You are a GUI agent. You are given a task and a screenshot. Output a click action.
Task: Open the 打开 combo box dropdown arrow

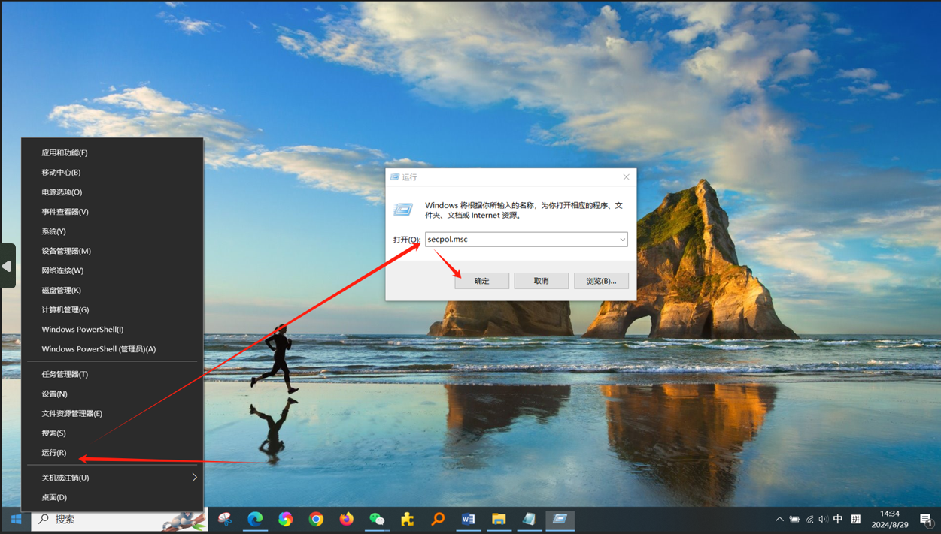(622, 240)
